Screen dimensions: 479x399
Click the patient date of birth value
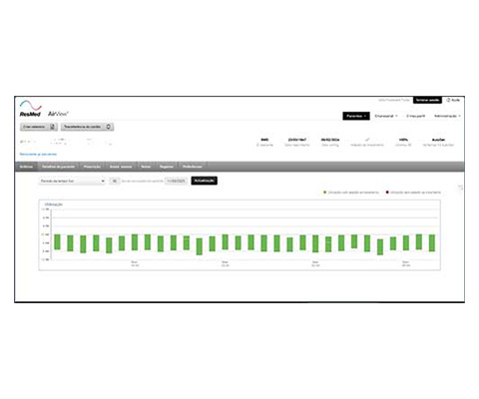(x=297, y=140)
